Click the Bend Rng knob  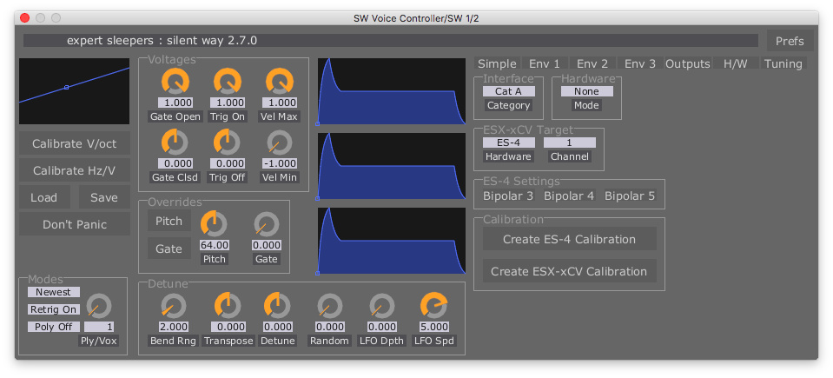click(x=174, y=305)
